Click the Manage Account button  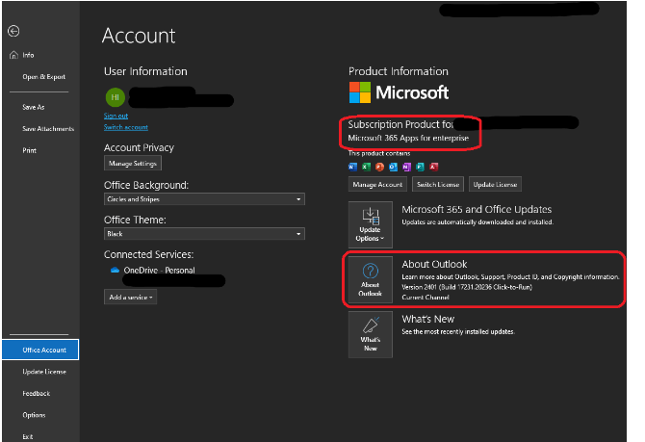377,184
